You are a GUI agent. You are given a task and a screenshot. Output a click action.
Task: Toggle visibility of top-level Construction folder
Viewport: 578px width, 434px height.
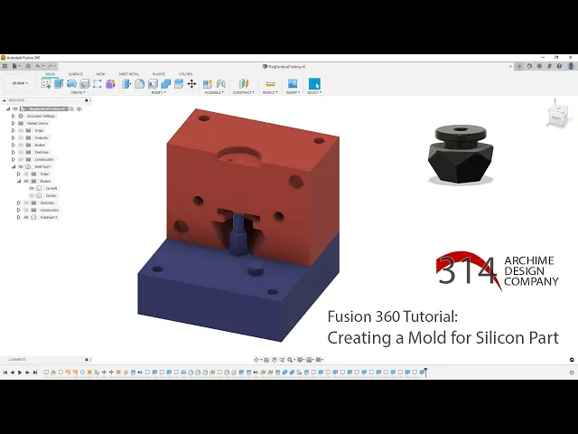click(x=21, y=159)
